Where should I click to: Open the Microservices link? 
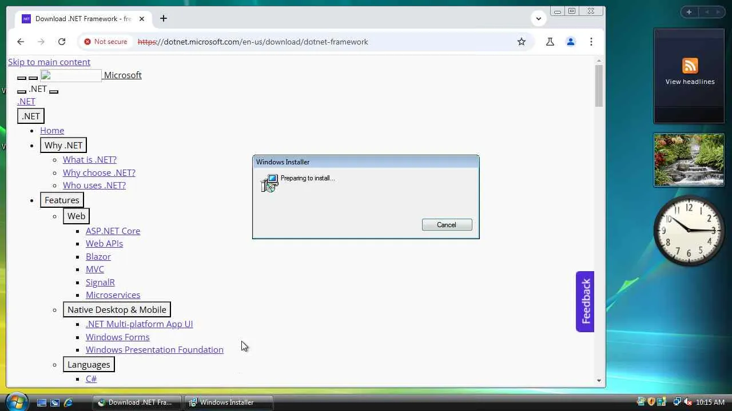click(x=113, y=295)
